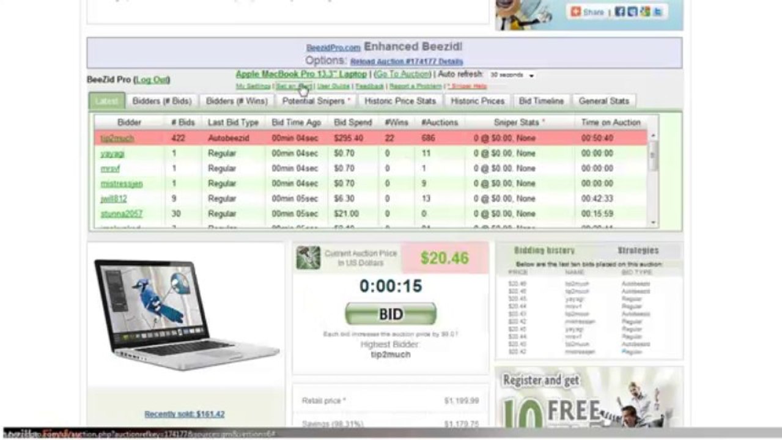Click the $295.40 bid spend cell
The height and width of the screenshot is (440, 782).
tap(349, 138)
